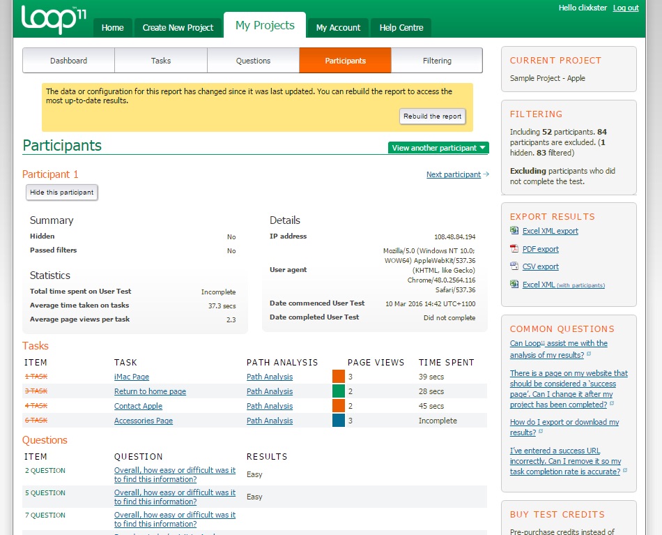Open the Help Centre tab

401,28
